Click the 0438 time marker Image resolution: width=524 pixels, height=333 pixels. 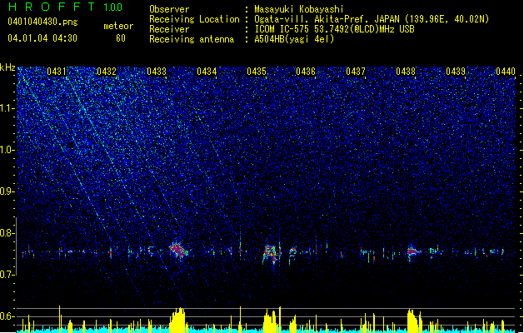tap(406, 72)
